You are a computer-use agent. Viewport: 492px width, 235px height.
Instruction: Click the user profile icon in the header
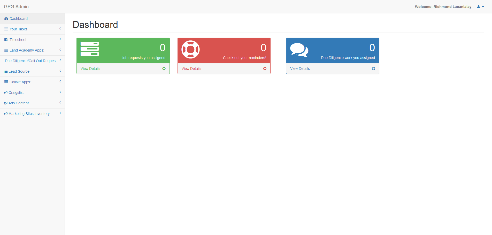479,7
